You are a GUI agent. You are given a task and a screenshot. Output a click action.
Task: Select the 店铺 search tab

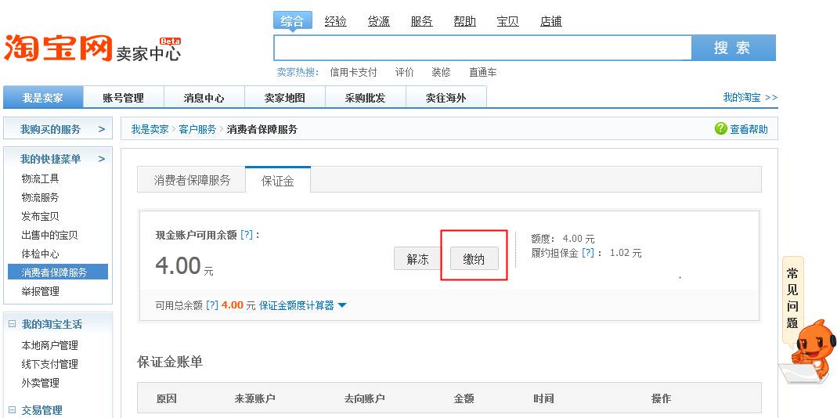coord(550,21)
